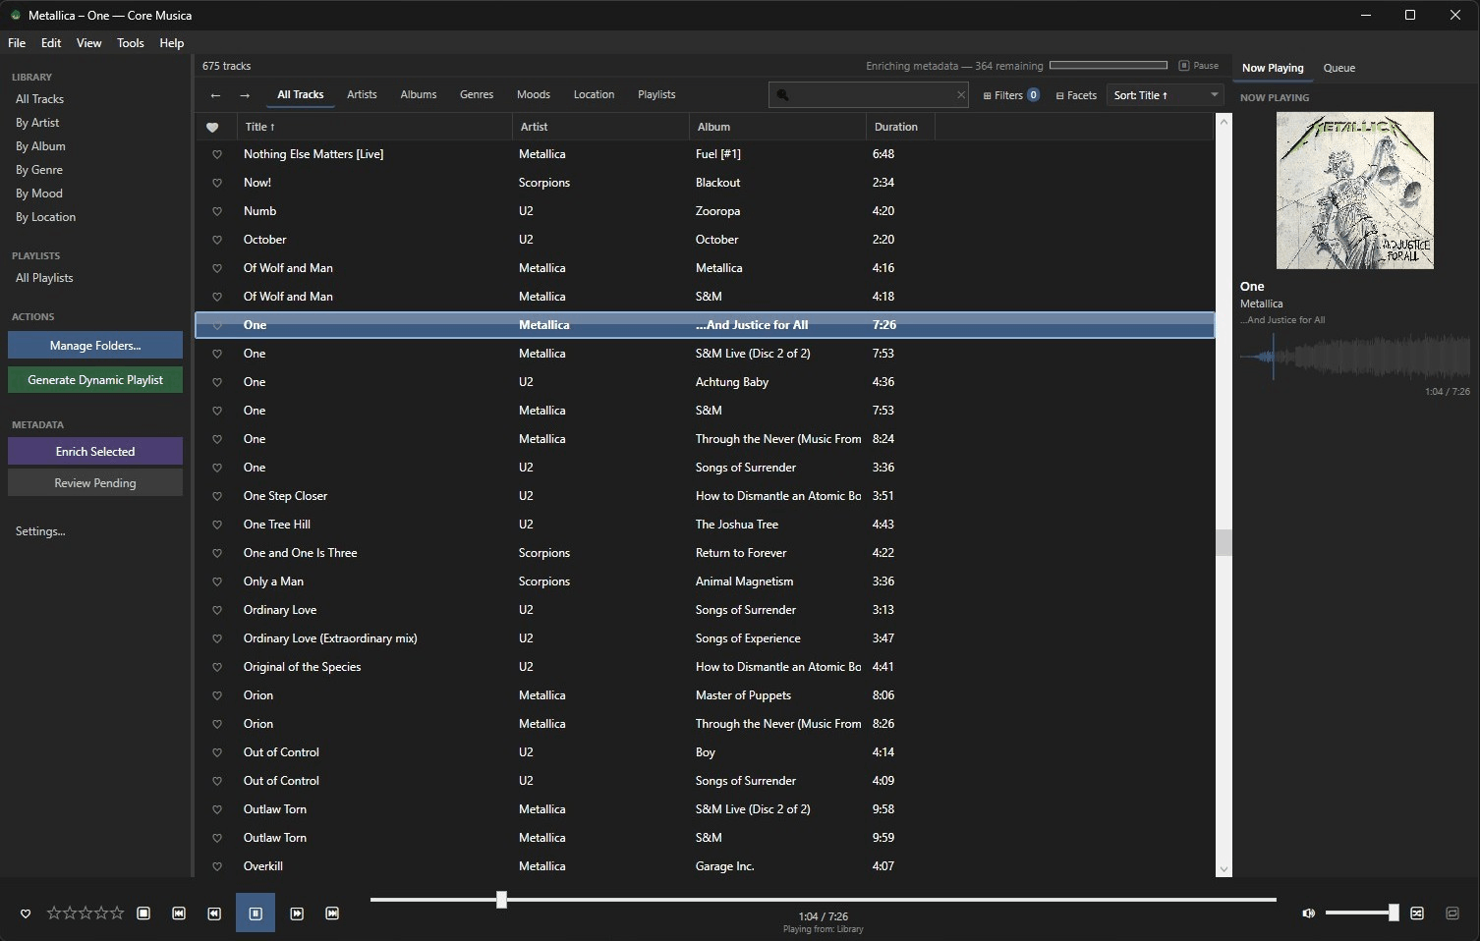Switch to the Queue tab
This screenshot has height=941, width=1480.
coord(1338,68)
